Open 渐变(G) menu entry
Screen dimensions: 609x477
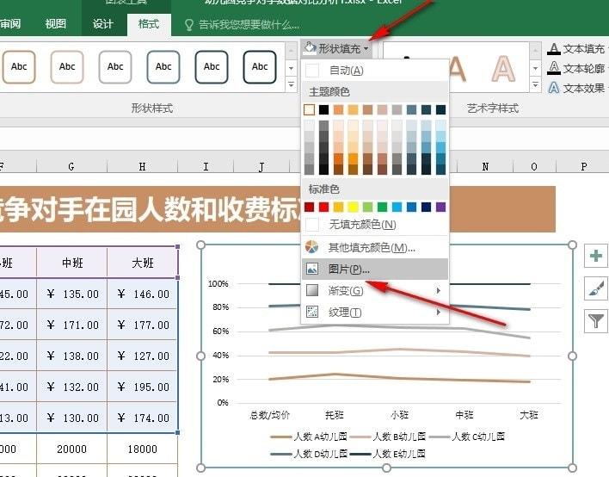[375, 291]
